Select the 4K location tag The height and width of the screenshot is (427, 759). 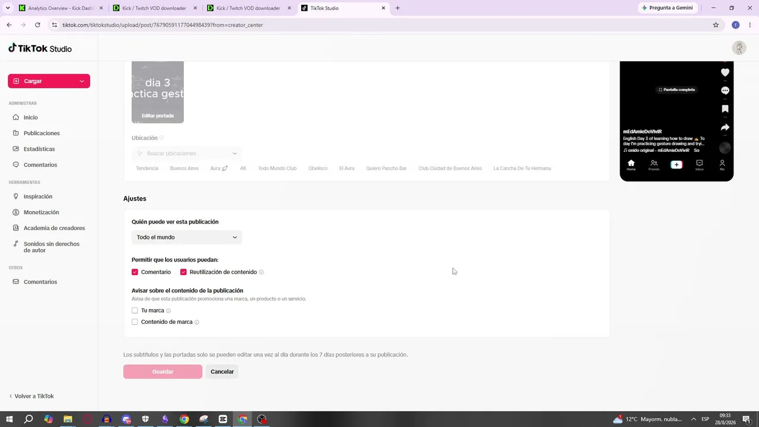coord(243,168)
